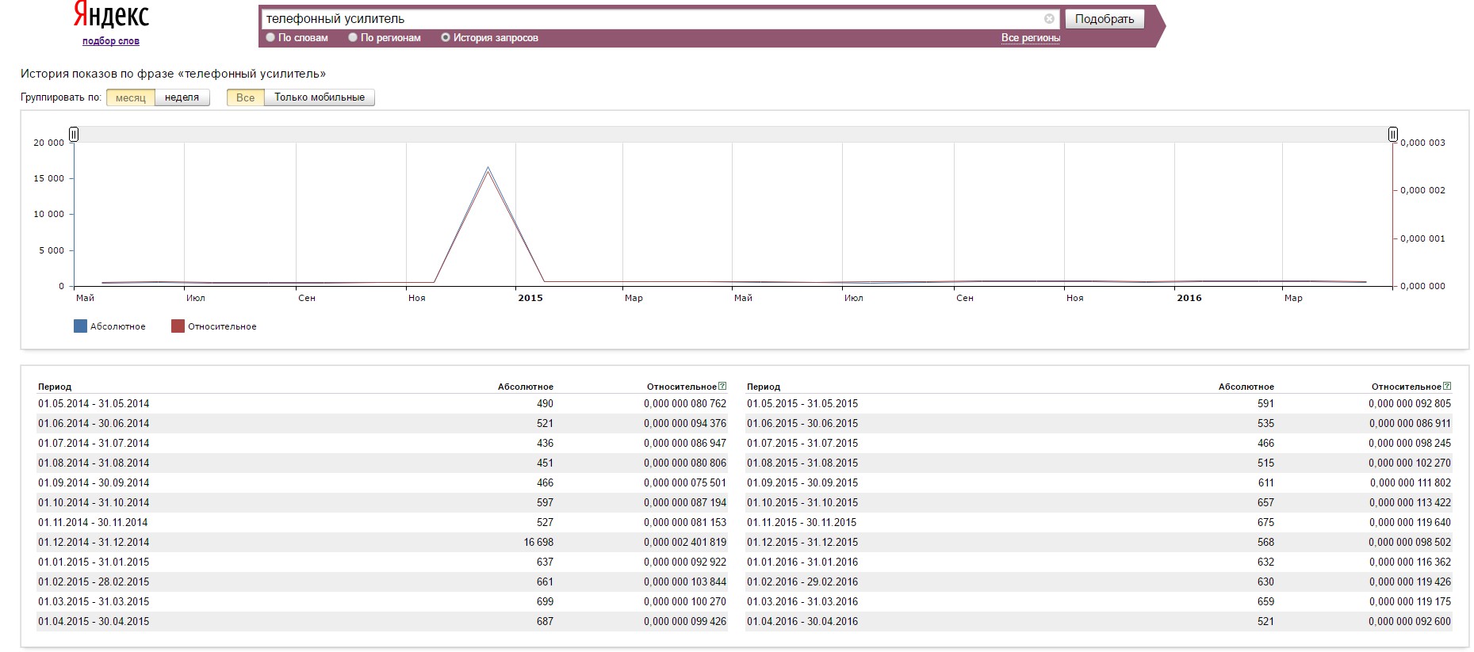Click the left Период column header
Viewport: 1474px width, 652px height.
point(55,387)
